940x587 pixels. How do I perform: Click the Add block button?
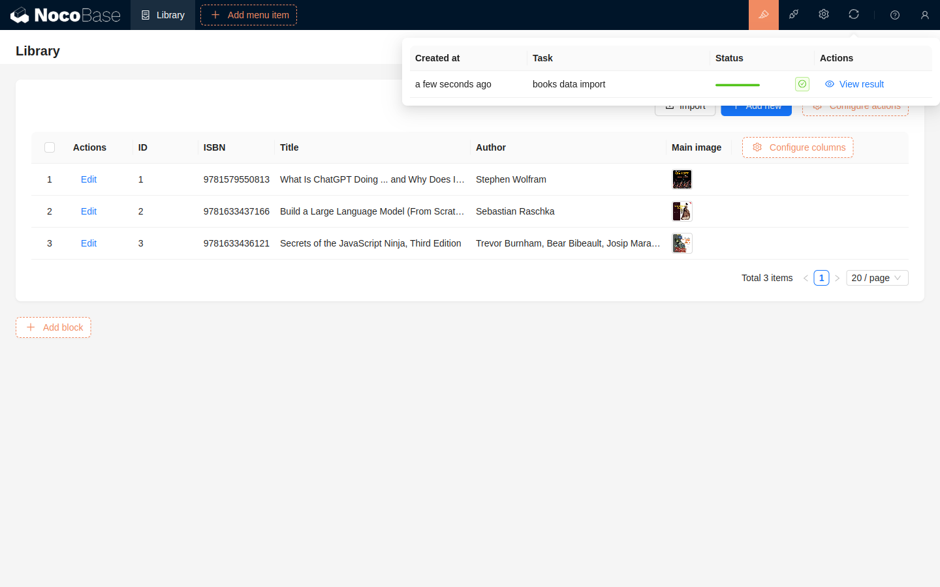point(54,327)
